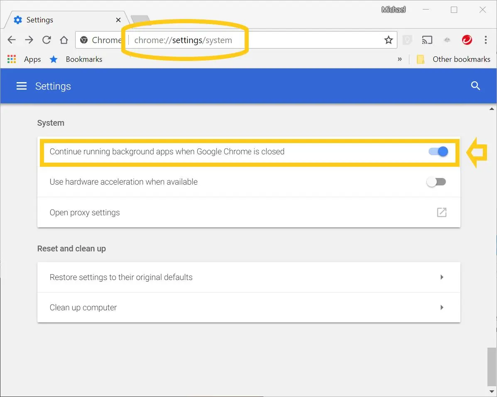Click the vertical scrollbar thumb
497x397 pixels.
pyautogui.click(x=492, y=367)
